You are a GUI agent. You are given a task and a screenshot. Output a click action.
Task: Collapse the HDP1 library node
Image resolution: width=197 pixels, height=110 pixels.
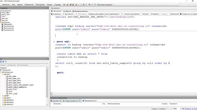click(x=3, y=74)
